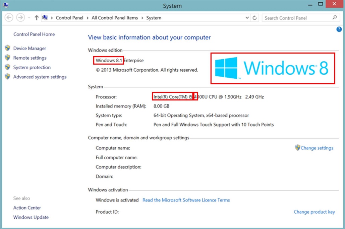Viewport: 345px width, 229px height.
Task: Minimize the System window
Action: click(x=310, y=4)
